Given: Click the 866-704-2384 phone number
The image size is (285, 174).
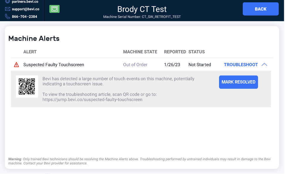Looking at the screenshot, I should click(24, 16).
